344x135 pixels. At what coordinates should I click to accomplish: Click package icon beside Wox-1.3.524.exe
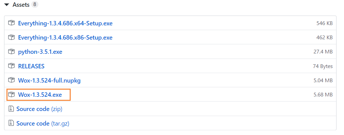click(x=12, y=95)
